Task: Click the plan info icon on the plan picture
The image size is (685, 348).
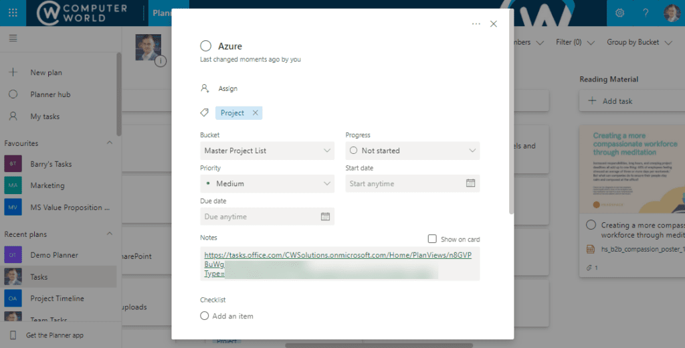Action: [x=161, y=61]
